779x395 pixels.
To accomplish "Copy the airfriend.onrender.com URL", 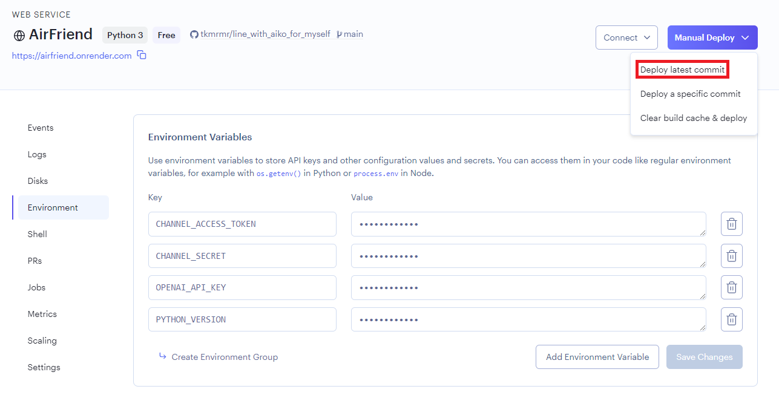I will click(142, 55).
